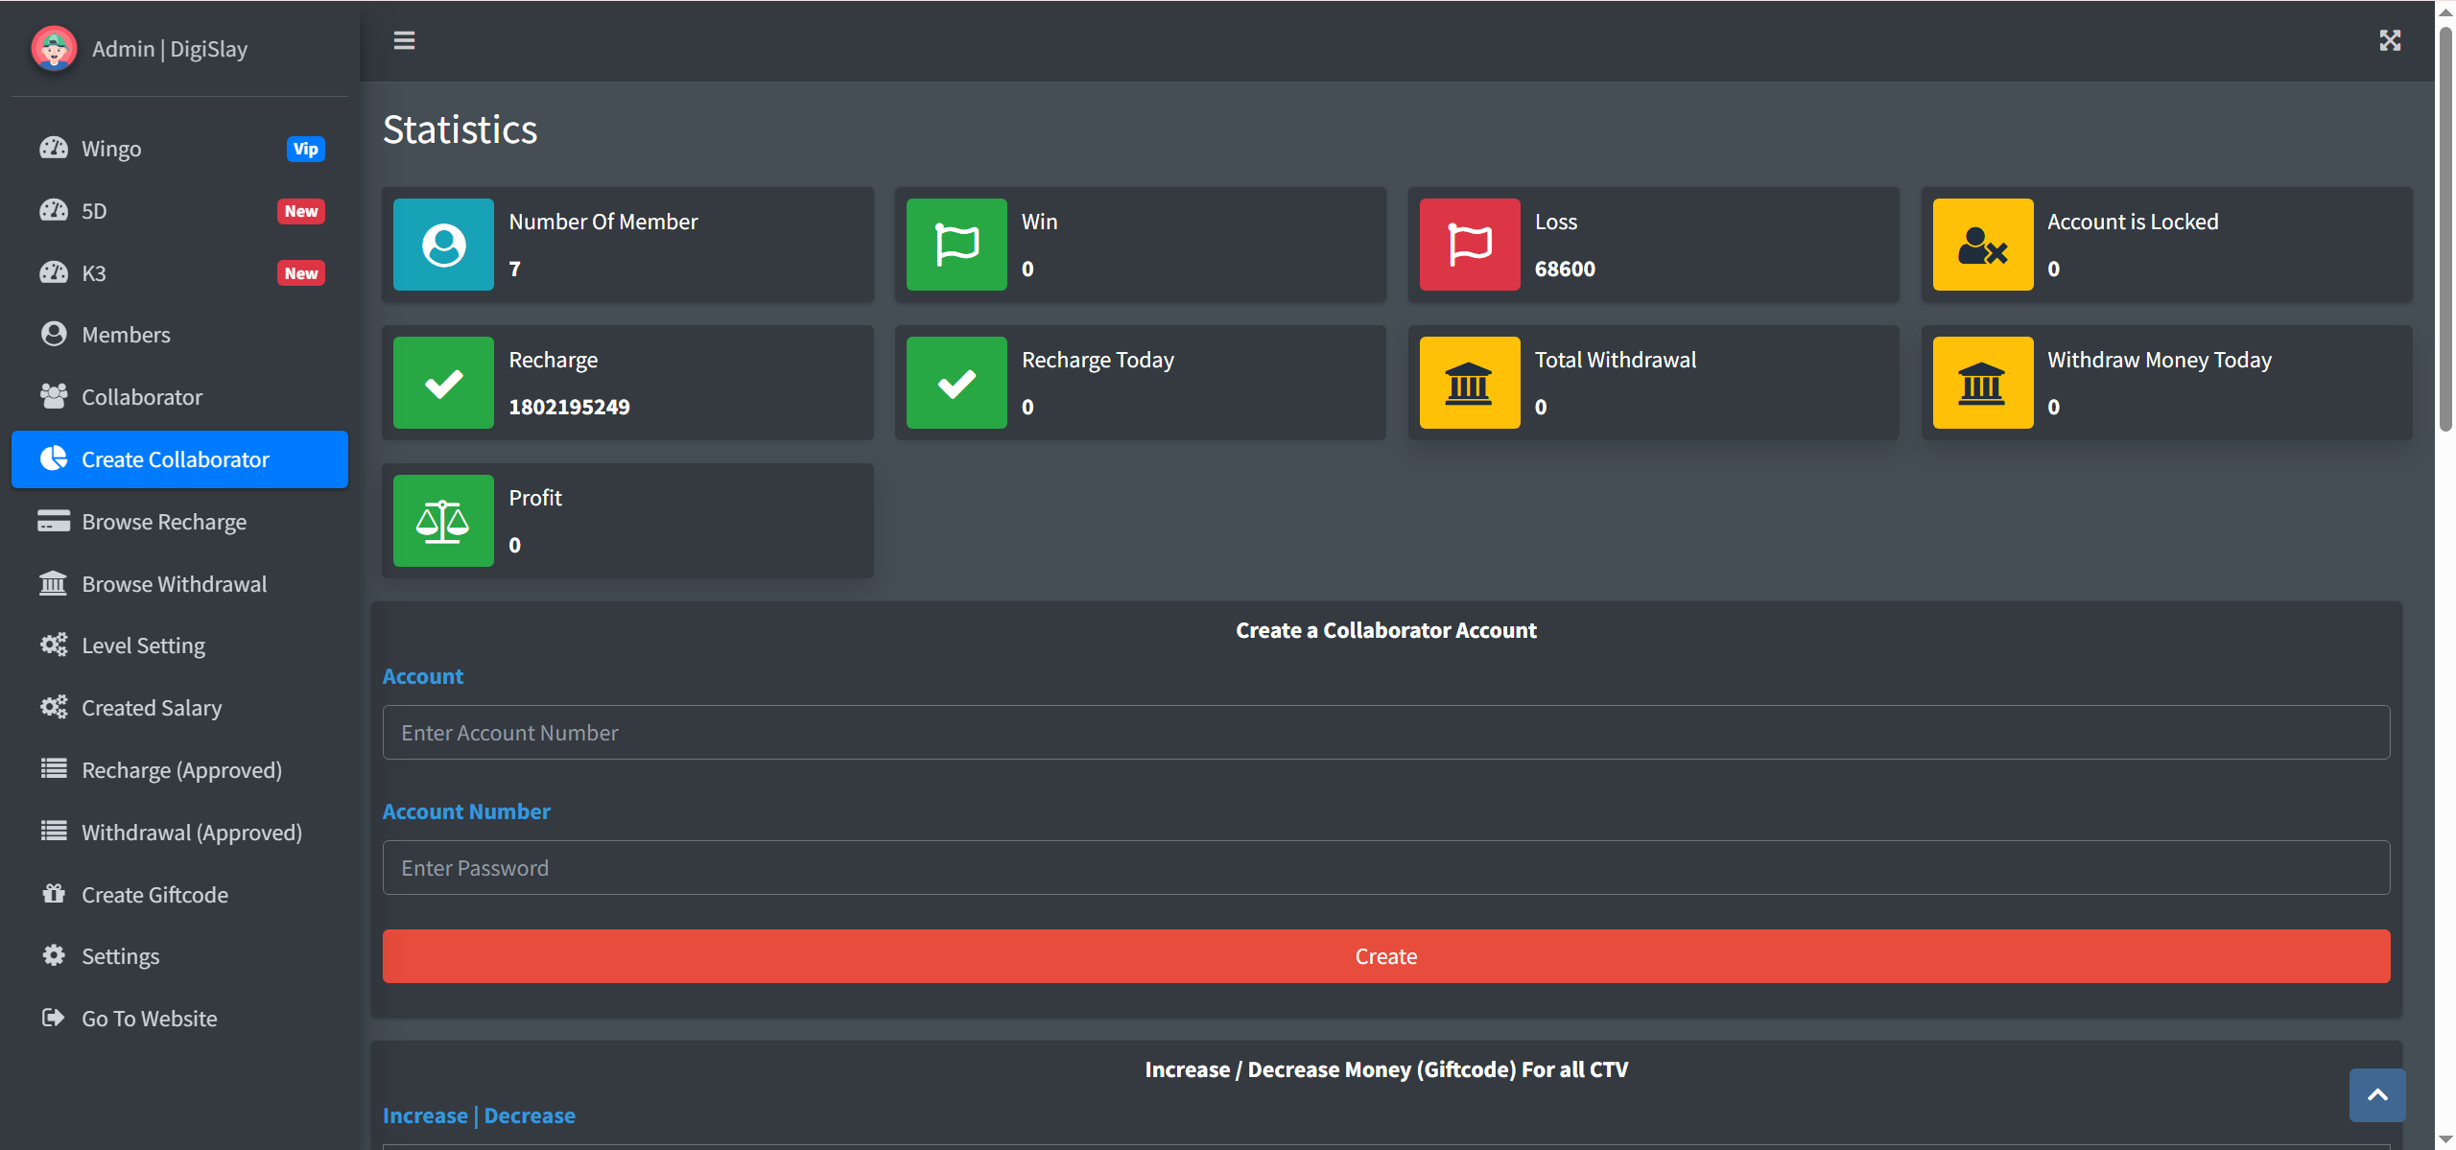Click the Enter Password input field

pos(1385,868)
